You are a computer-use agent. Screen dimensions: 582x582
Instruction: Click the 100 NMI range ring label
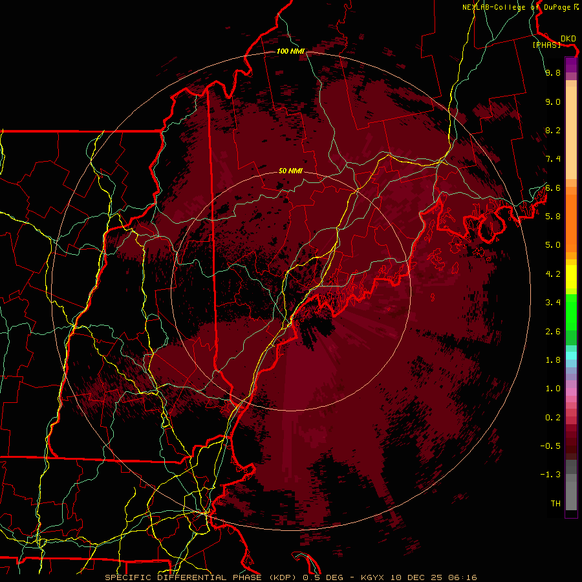[x=290, y=51]
